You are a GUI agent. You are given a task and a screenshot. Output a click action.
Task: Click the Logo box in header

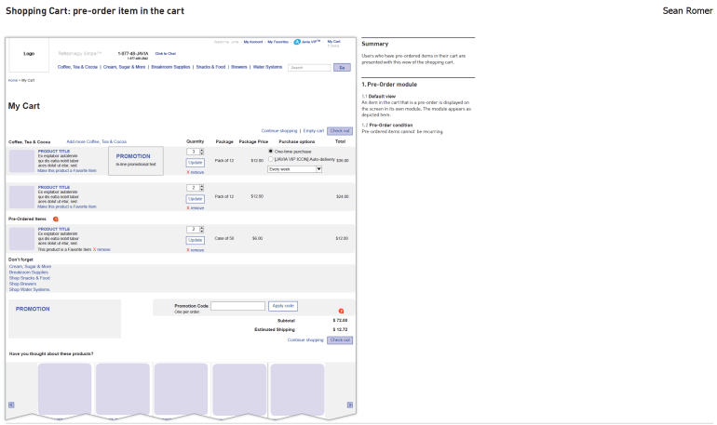pyautogui.click(x=30, y=54)
